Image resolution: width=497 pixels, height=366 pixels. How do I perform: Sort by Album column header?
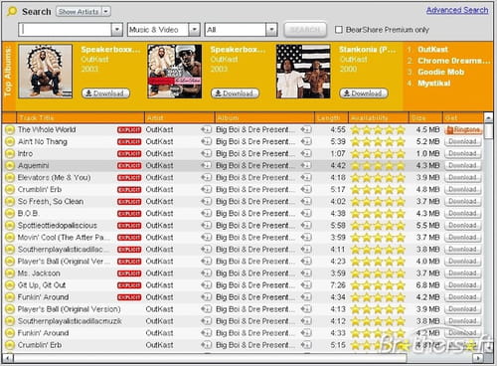click(264, 117)
